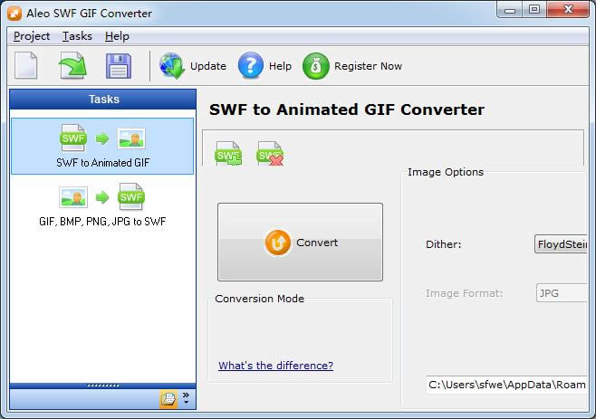Click the dotted splitter grip under Tasks list
The height and width of the screenshot is (419, 596).
(x=103, y=386)
